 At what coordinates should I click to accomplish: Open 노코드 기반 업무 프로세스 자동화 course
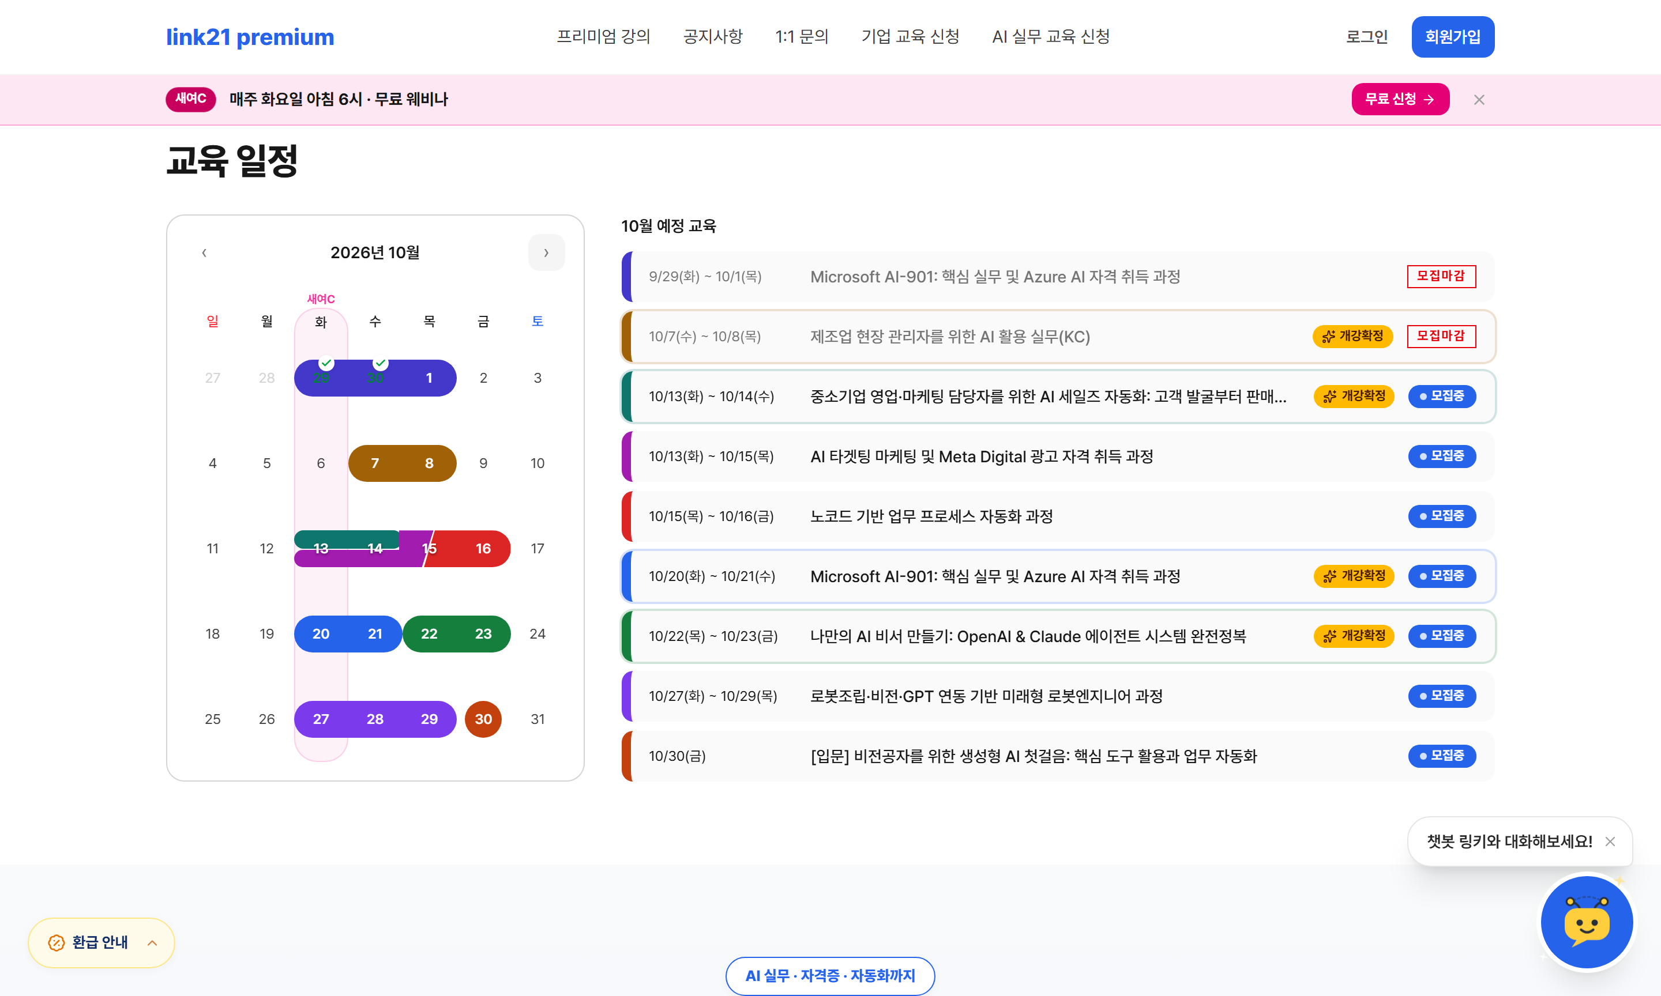click(x=1058, y=516)
